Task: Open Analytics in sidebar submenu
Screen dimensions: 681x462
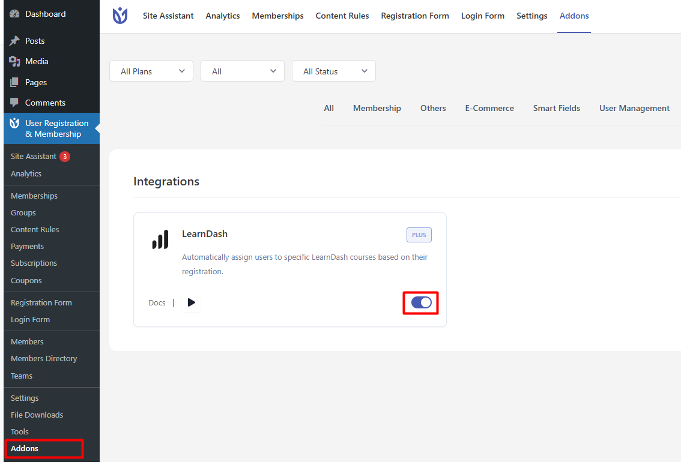Action: click(26, 173)
